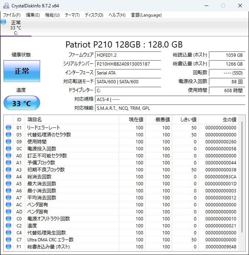The height and width of the screenshot is (255, 249).
Task: Click raw value 000000000044
Action: tap(221, 163)
